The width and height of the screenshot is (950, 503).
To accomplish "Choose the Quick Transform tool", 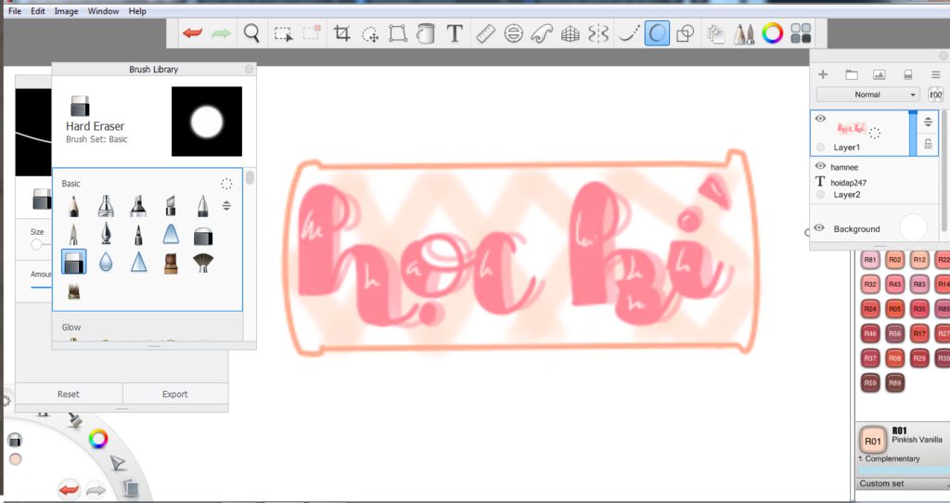I will point(370,34).
